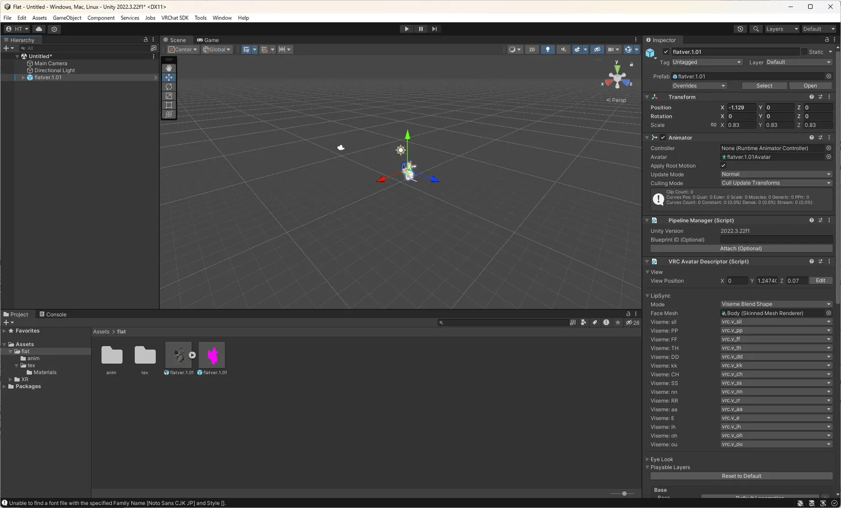Screen dimensions: 841x508
Task: Click Controller object picker circle
Action: pyautogui.click(x=829, y=148)
